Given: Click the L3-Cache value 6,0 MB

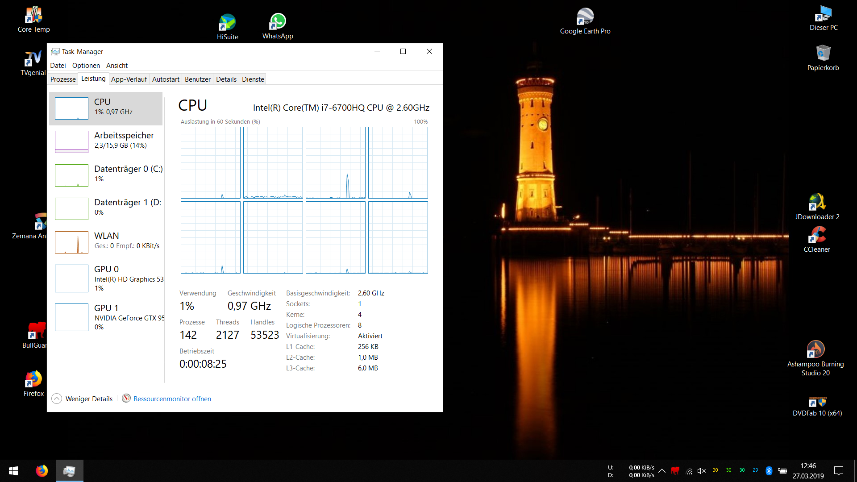Looking at the screenshot, I should point(368,368).
